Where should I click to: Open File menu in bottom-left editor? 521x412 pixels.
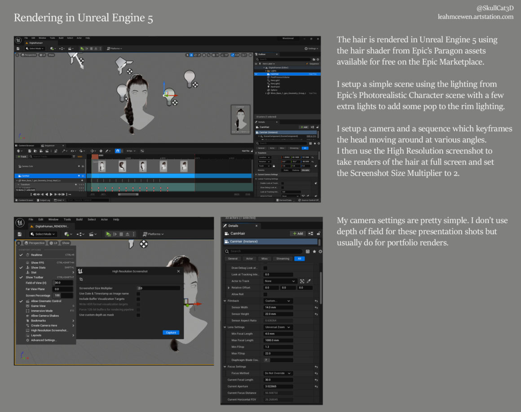tap(31, 219)
